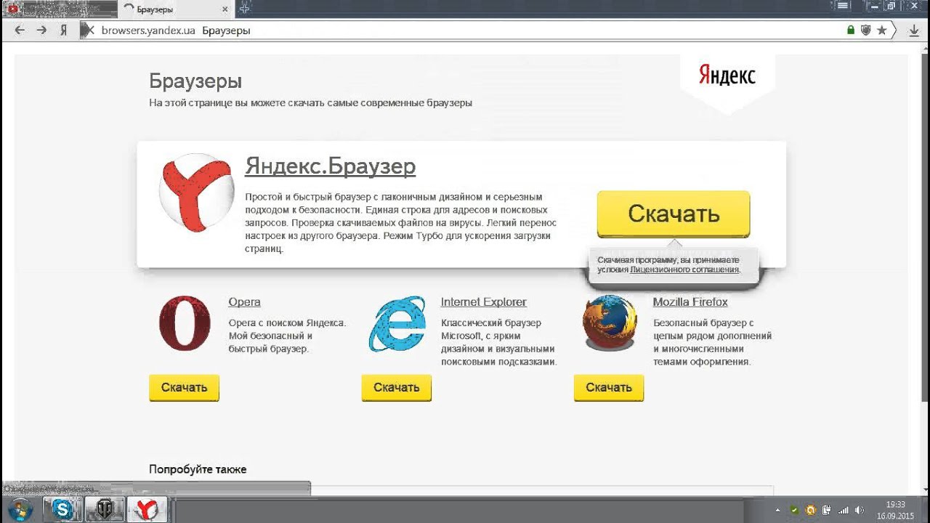Click the green padlock security icon
The width and height of the screenshot is (930, 523).
tap(851, 31)
